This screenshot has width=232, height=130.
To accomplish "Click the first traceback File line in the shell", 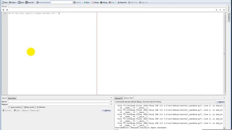I will (170, 106).
